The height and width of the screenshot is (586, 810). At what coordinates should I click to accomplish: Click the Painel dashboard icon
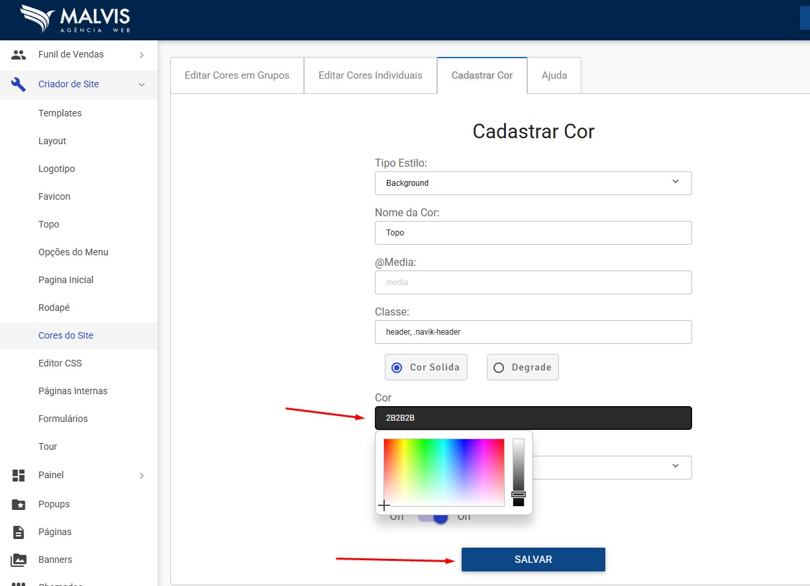click(19, 475)
